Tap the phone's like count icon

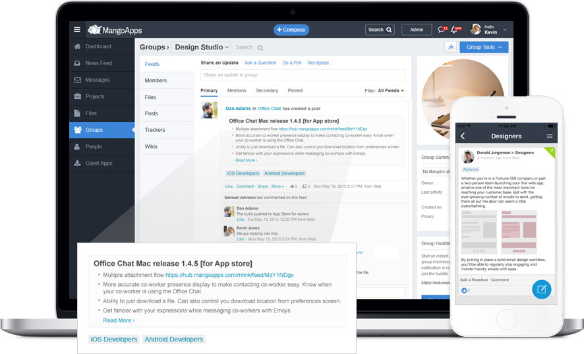pyautogui.click(x=464, y=290)
